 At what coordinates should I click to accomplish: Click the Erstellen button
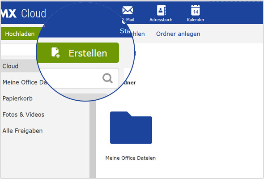[78, 53]
